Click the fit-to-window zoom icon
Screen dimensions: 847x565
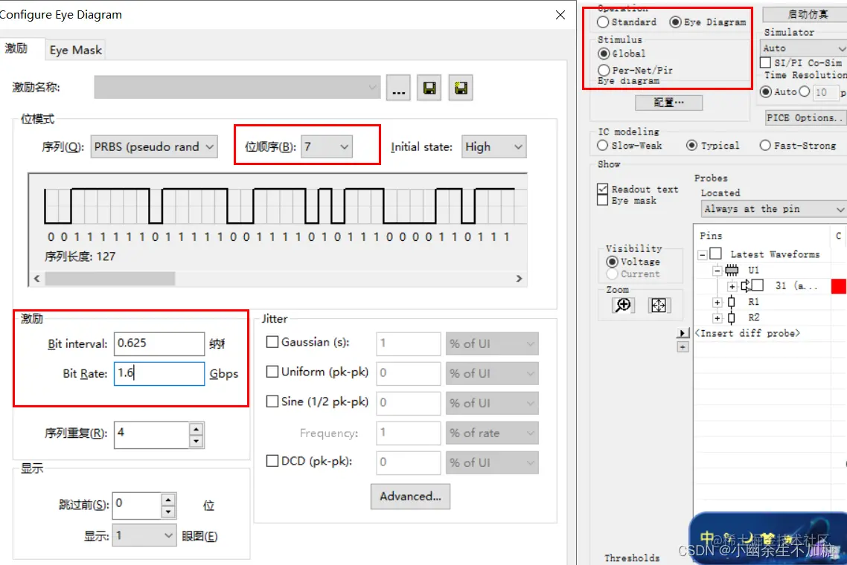[659, 306]
